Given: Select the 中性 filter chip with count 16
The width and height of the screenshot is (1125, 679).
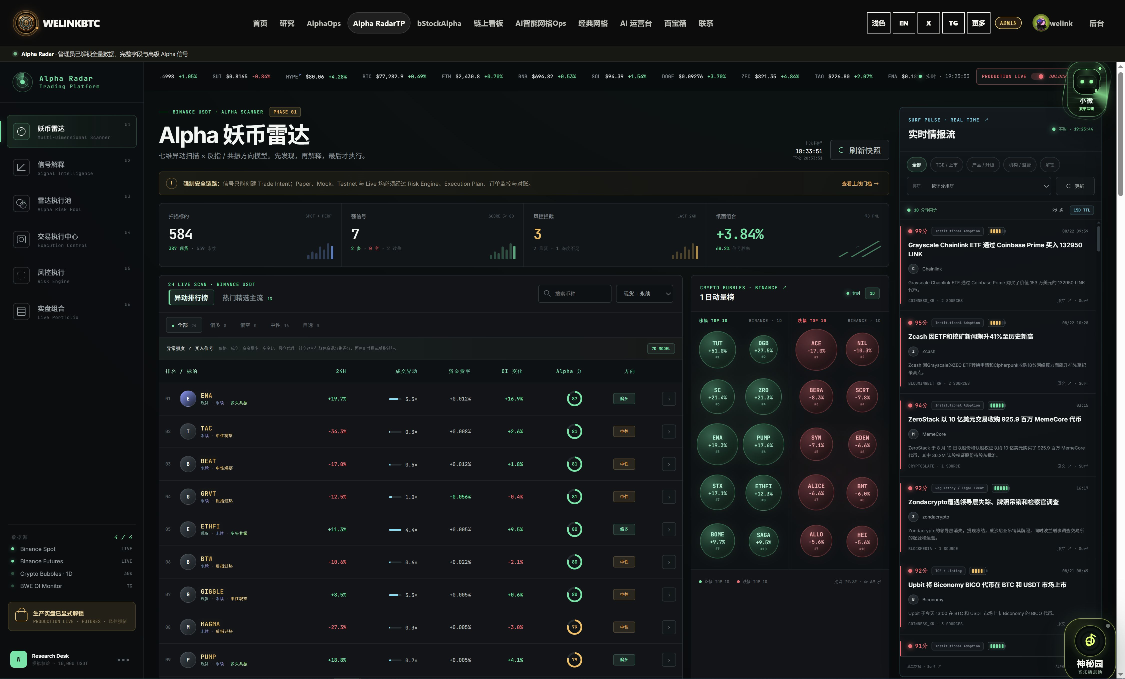Looking at the screenshot, I should pyautogui.click(x=279, y=325).
